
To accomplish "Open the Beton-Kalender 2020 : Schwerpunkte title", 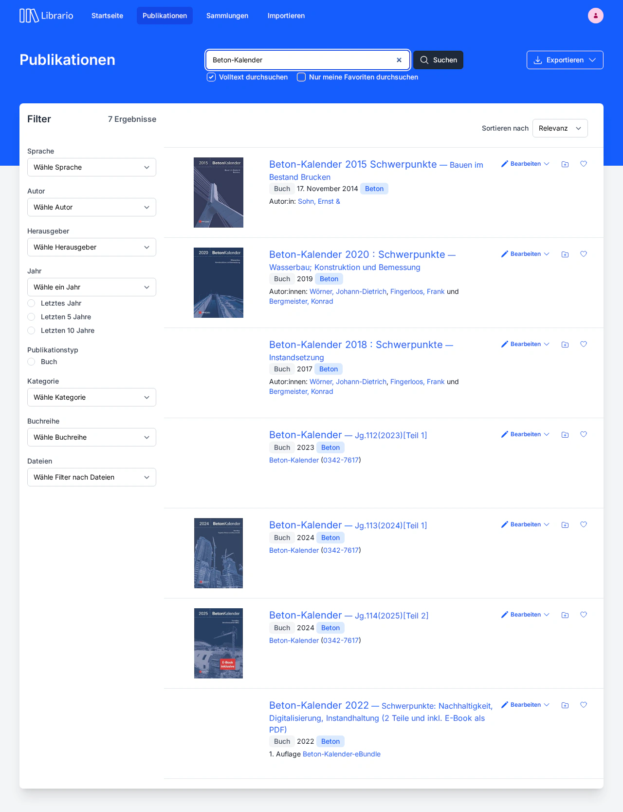I will point(357,254).
